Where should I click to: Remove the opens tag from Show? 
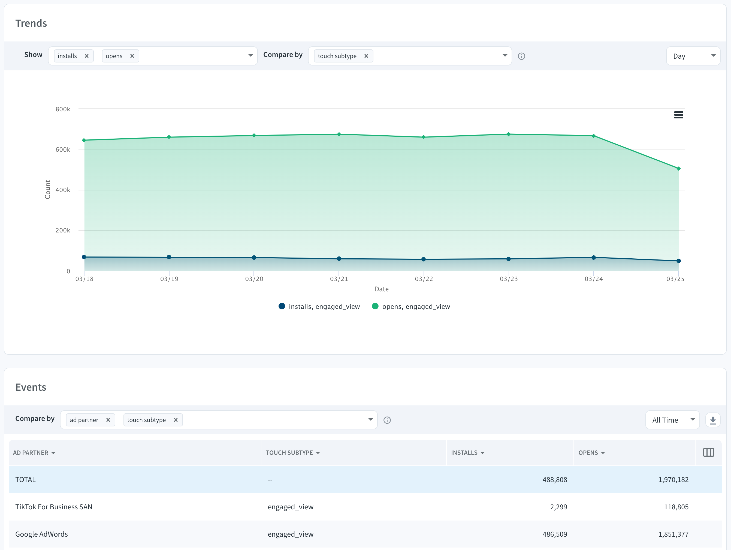click(x=132, y=56)
